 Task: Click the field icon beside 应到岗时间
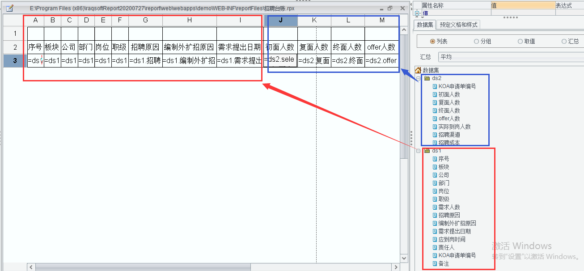(x=435, y=239)
